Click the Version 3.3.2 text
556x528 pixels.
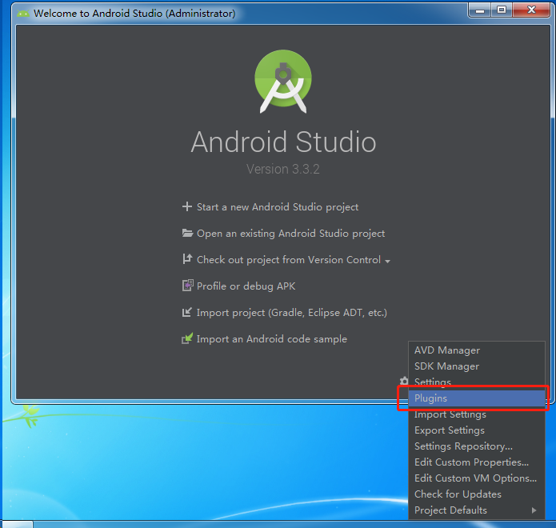[283, 169]
